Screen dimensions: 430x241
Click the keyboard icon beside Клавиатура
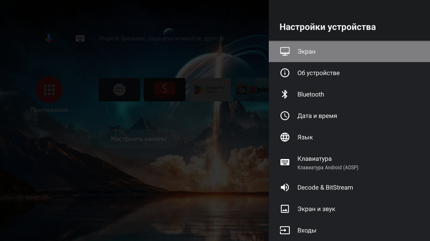click(285, 162)
